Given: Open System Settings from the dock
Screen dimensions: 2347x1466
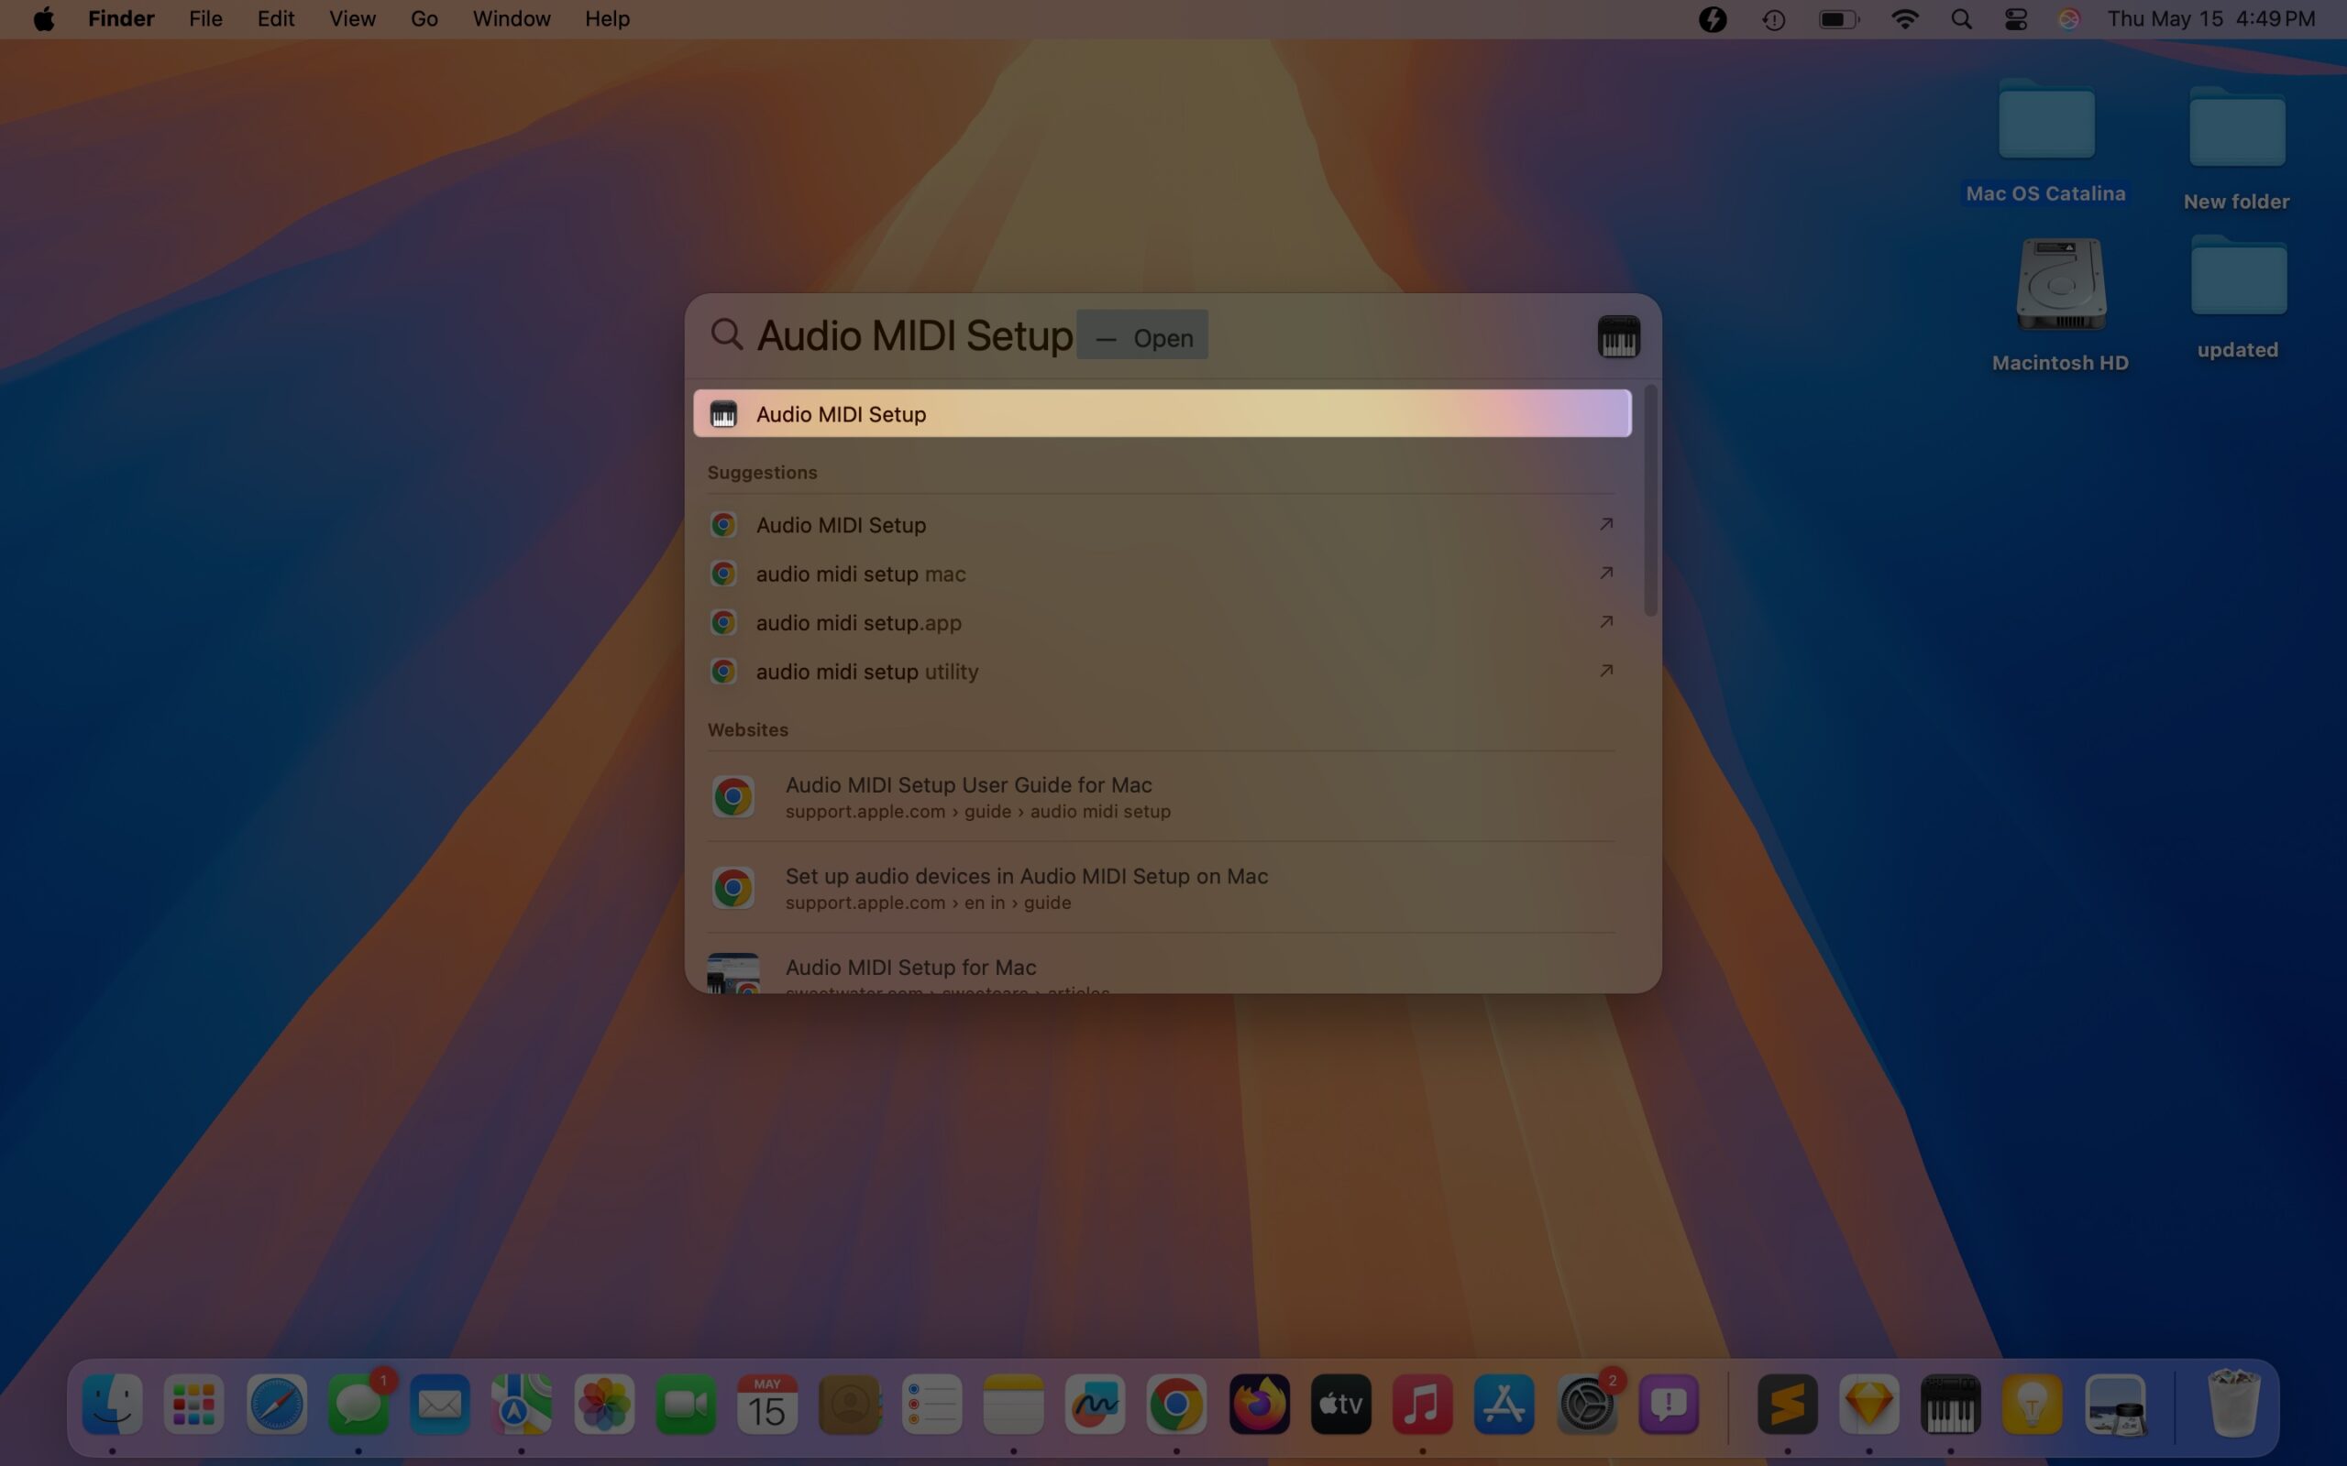Looking at the screenshot, I should (x=1588, y=1403).
